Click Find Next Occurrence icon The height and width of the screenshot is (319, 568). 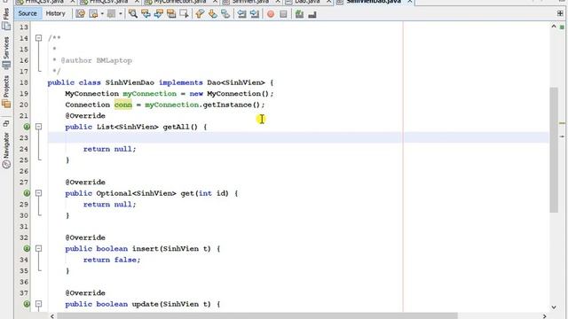point(158,14)
